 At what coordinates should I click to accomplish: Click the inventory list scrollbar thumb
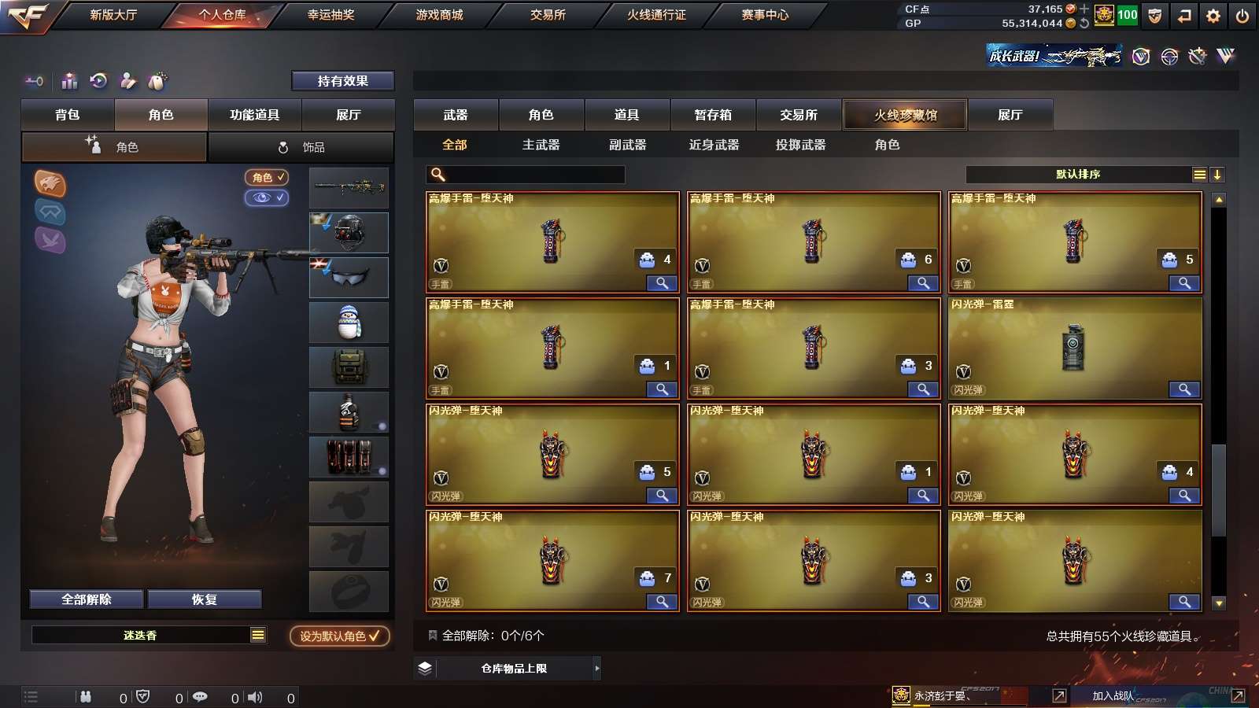pos(1219,490)
